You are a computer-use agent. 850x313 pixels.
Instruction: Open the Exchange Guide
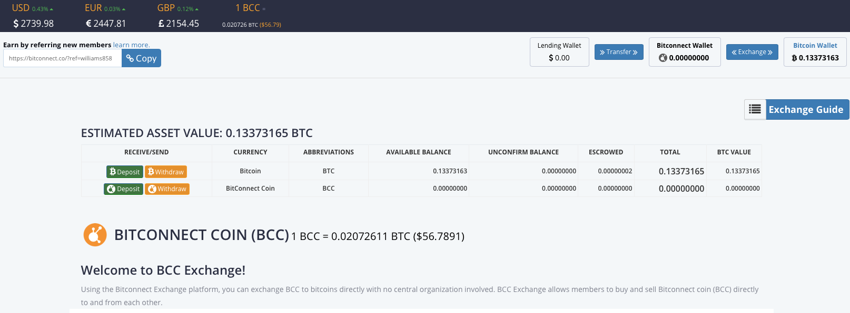[x=806, y=109]
